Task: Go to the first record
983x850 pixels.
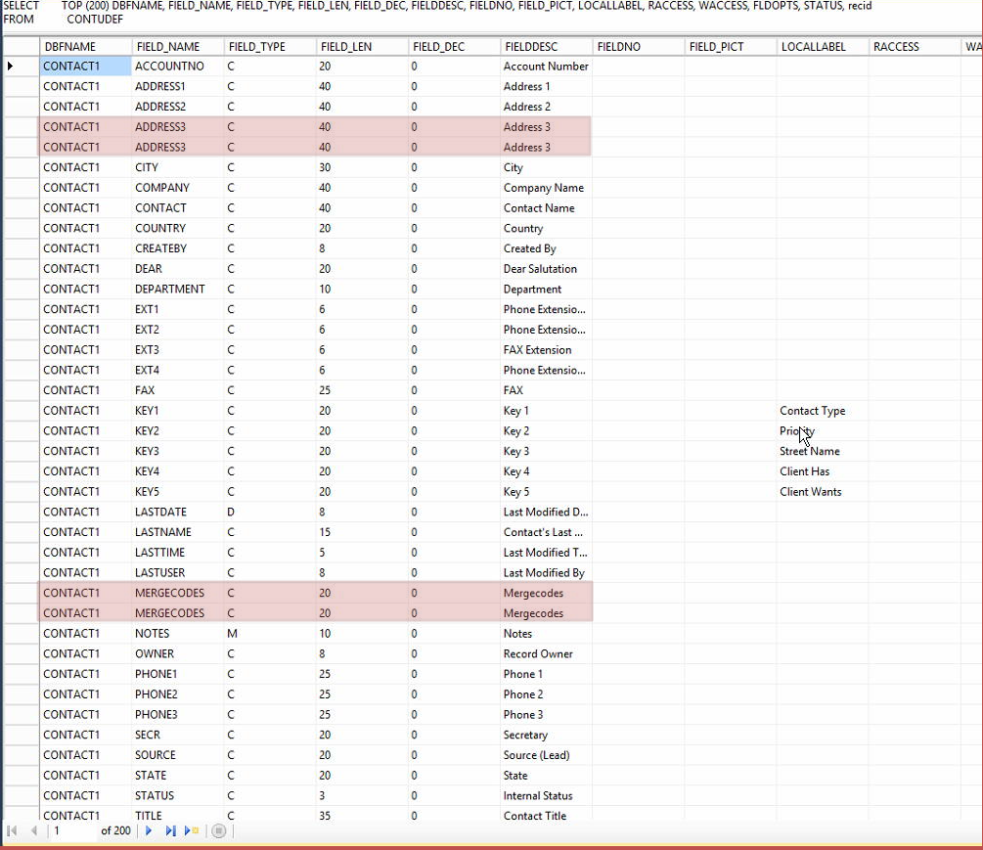Action: coord(13,830)
